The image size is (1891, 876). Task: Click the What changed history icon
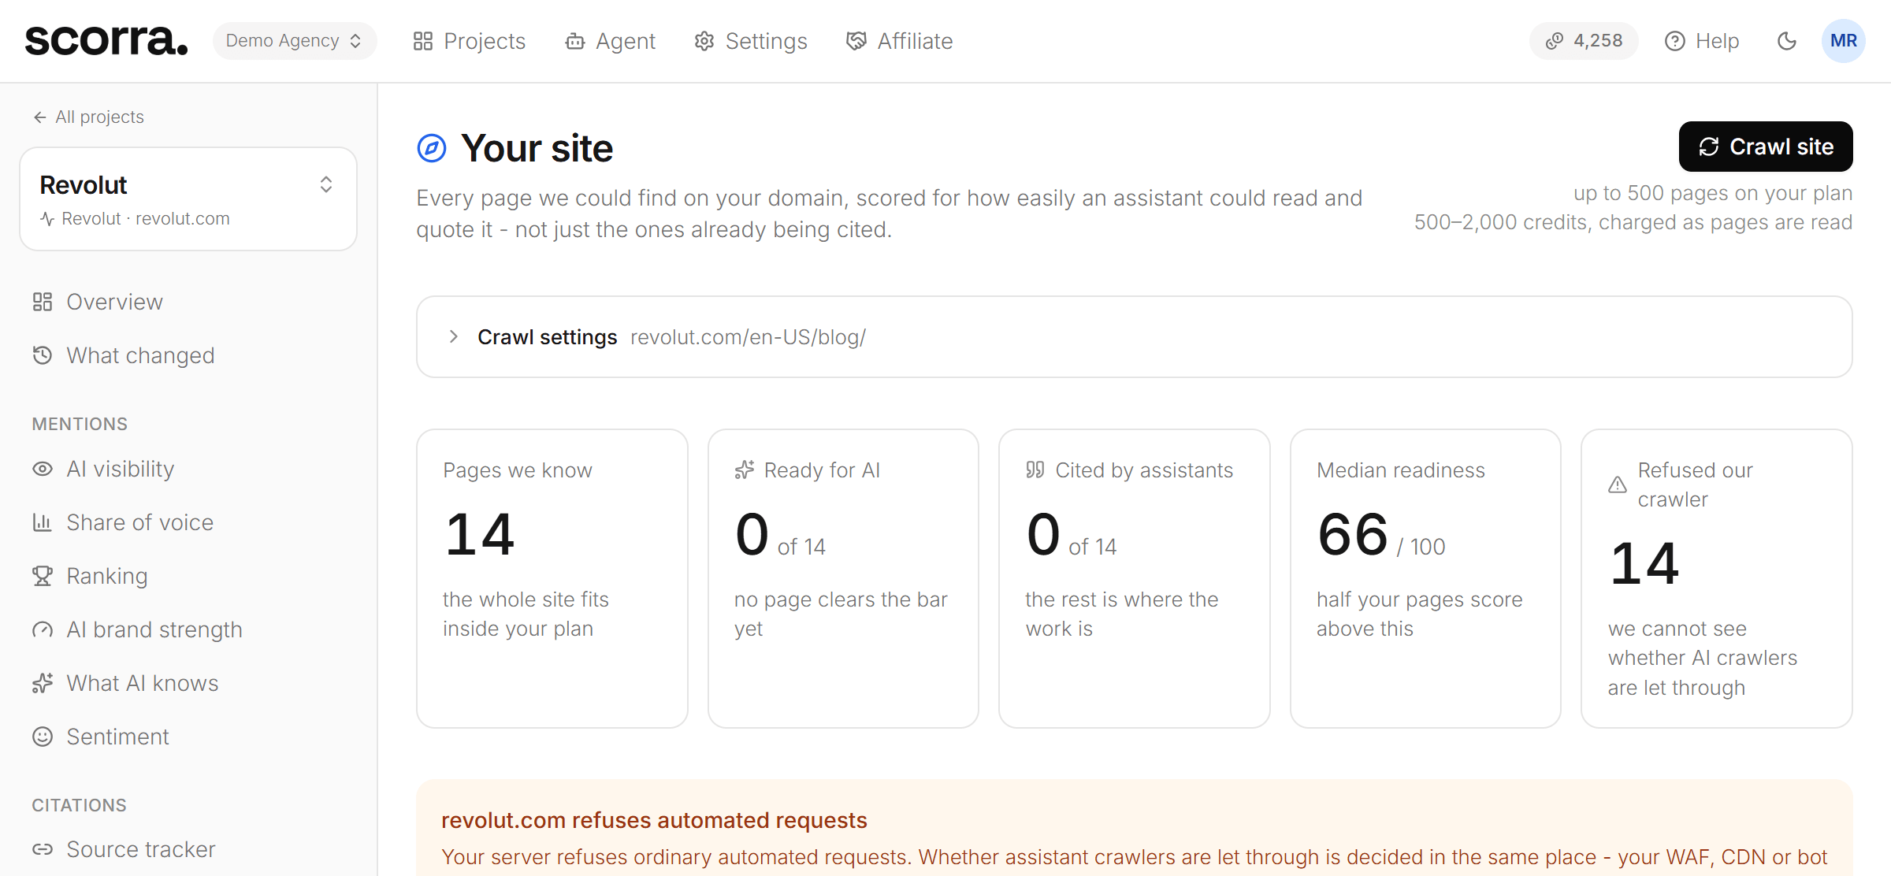coord(43,355)
